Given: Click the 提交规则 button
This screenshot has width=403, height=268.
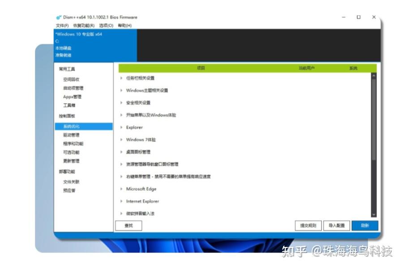Looking at the screenshot, I should coord(309,225).
